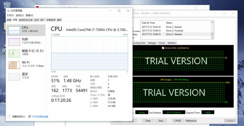The image size is (244, 126).
Task: Click the CPU Throttling legend label
Action: pyautogui.click(x=181, y=80)
